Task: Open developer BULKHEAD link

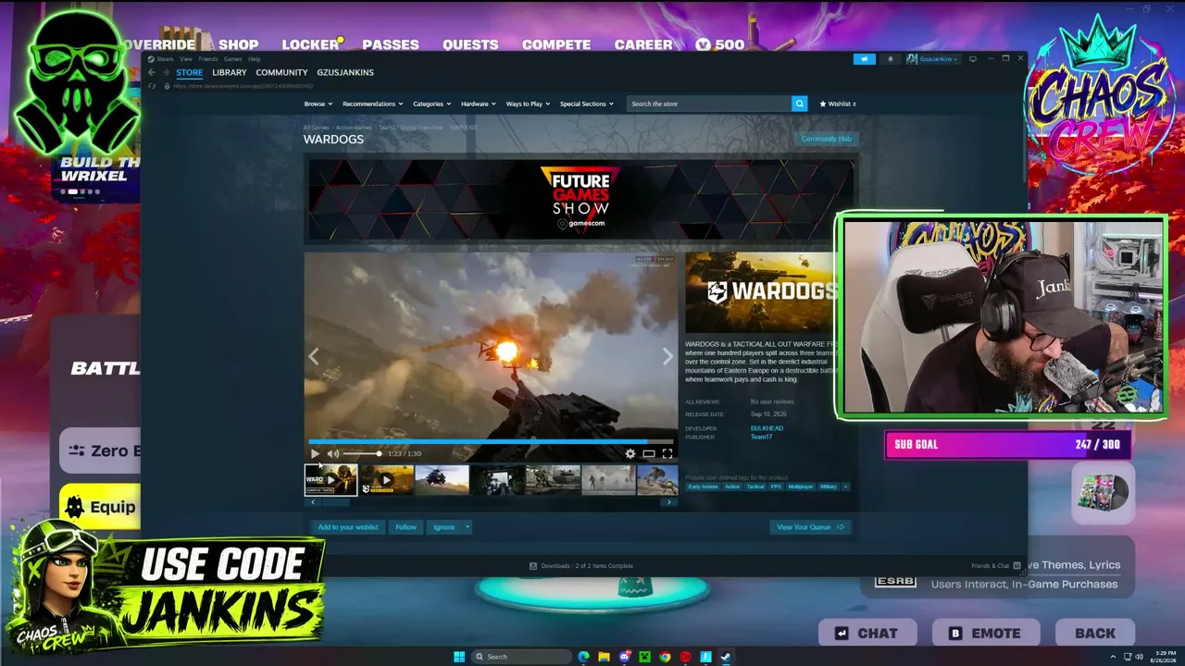Action: [x=767, y=428]
